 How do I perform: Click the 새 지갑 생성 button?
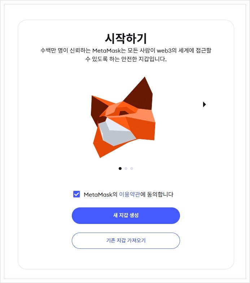tap(126, 216)
